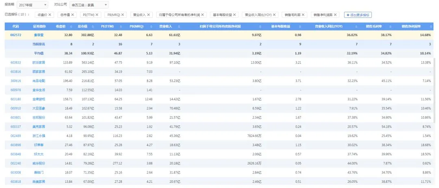Open stock code 603818 link

click(x=16, y=182)
